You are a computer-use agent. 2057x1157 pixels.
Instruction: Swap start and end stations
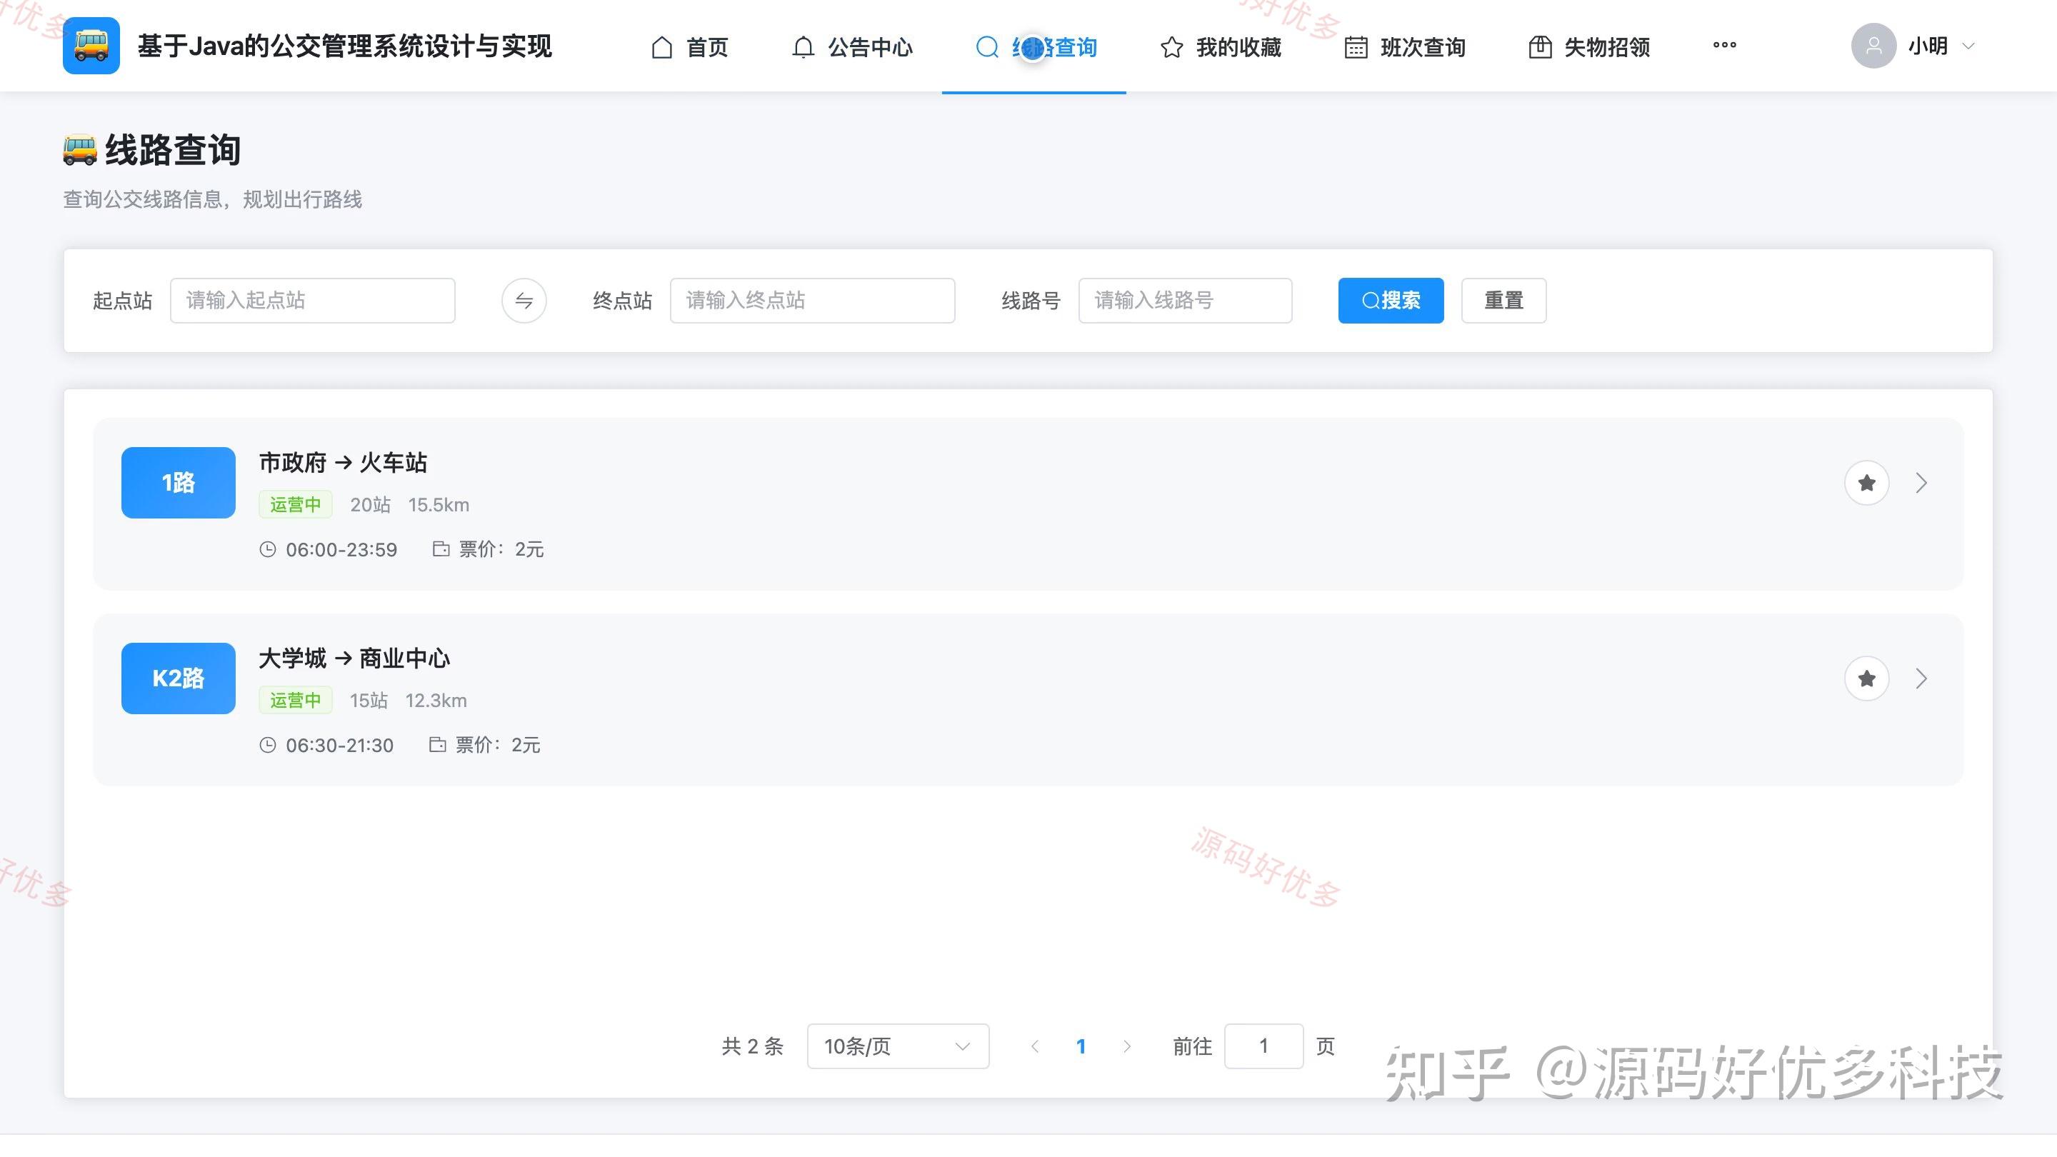pyautogui.click(x=524, y=300)
